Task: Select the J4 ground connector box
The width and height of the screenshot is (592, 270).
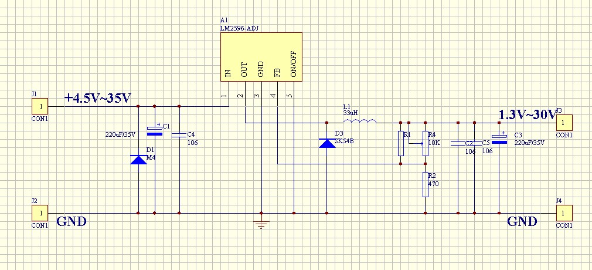Action: coord(564,213)
